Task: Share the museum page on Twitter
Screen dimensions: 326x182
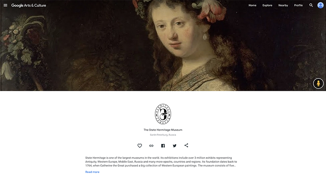Action: 174,146
